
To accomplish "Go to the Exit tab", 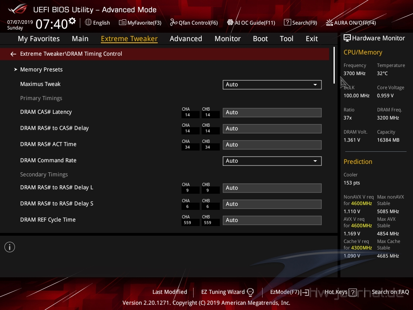I will pyautogui.click(x=312, y=39).
